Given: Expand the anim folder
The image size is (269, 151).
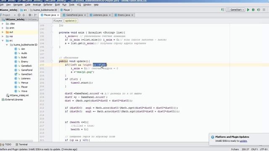Looking at the screenshot, I should pyautogui.click(x=3, y=28).
